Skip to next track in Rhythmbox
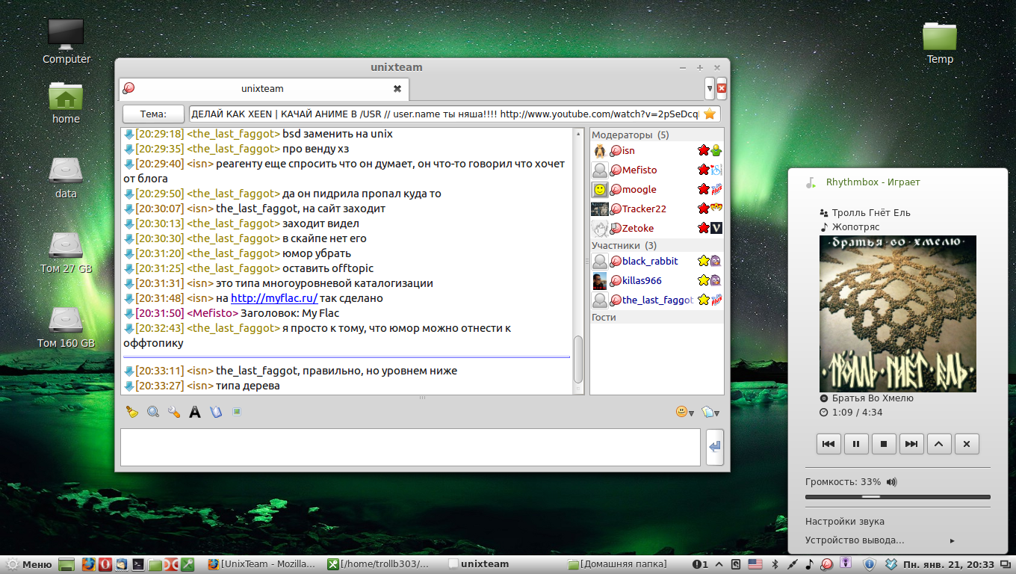 tap(911, 444)
